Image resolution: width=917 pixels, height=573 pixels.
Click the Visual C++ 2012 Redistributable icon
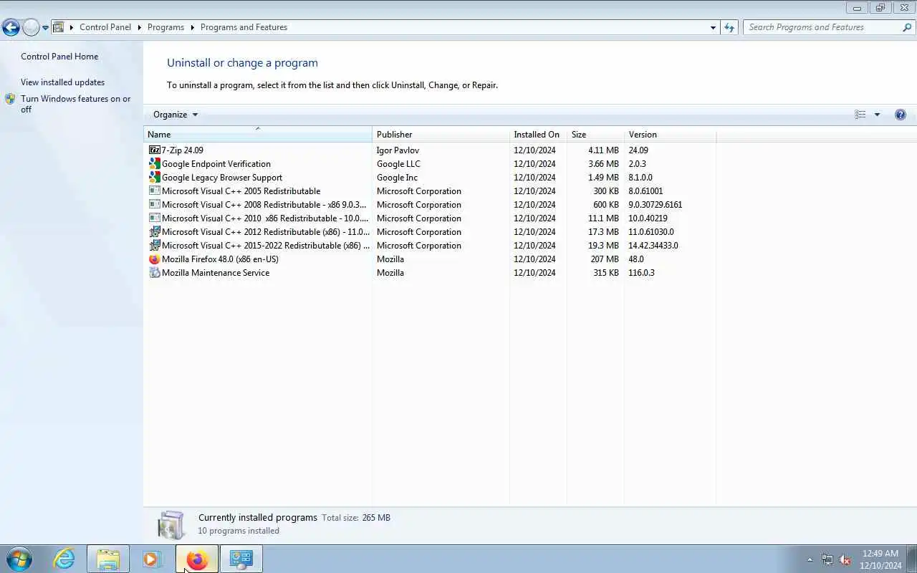(154, 232)
